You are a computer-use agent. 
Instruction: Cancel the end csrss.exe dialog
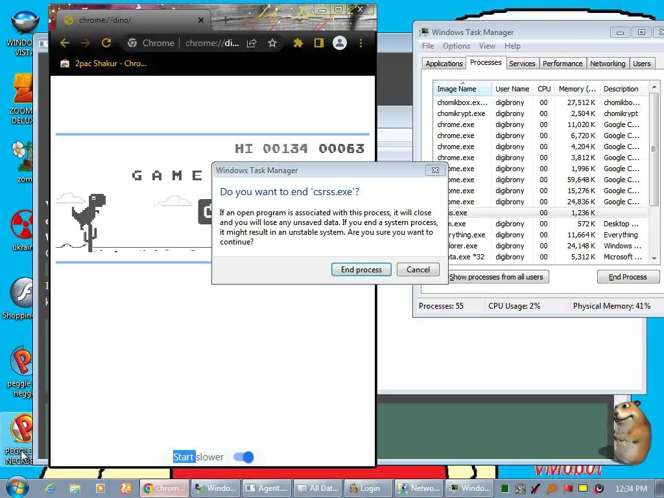[418, 270]
